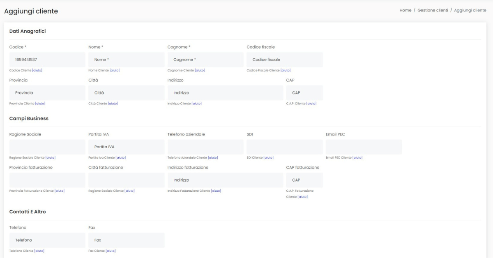Focus the CAP fatturazione input field
The height and width of the screenshot is (258, 493).
tap(304, 180)
